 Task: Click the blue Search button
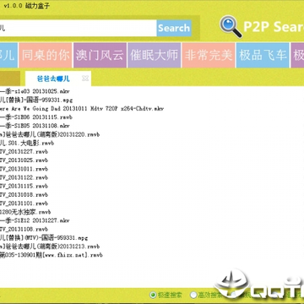click(174, 28)
